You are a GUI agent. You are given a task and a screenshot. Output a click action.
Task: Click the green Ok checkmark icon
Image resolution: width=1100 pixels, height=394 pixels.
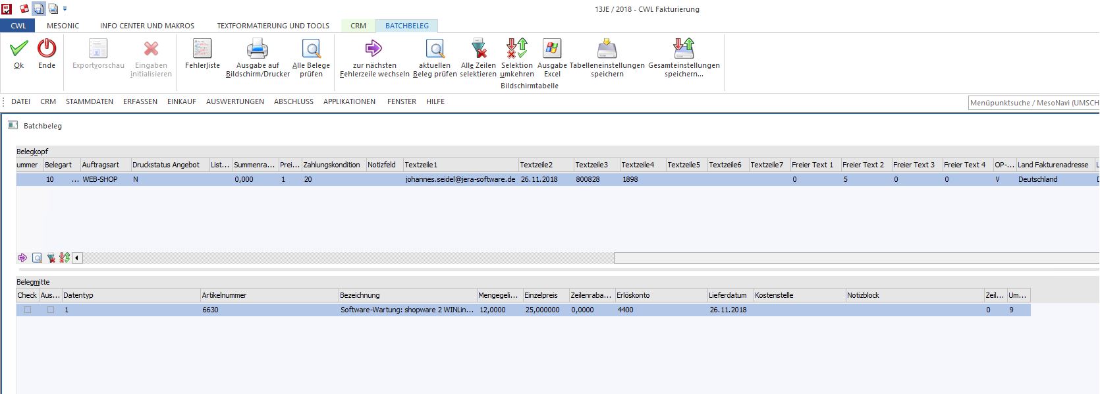coord(19,48)
